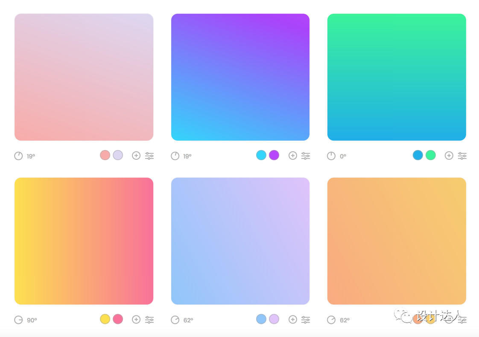Select the yellow color swatch
The image size is (479, 337).
[105, 319]
